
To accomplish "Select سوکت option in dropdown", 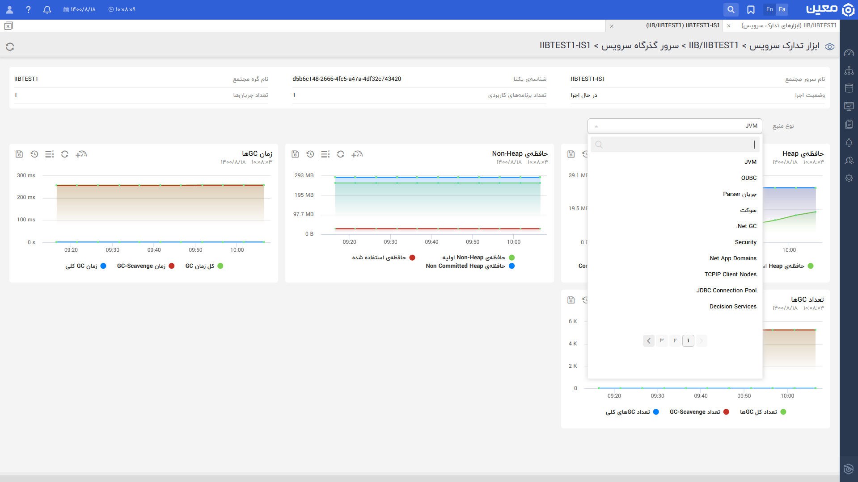I will tap(675, 210).
